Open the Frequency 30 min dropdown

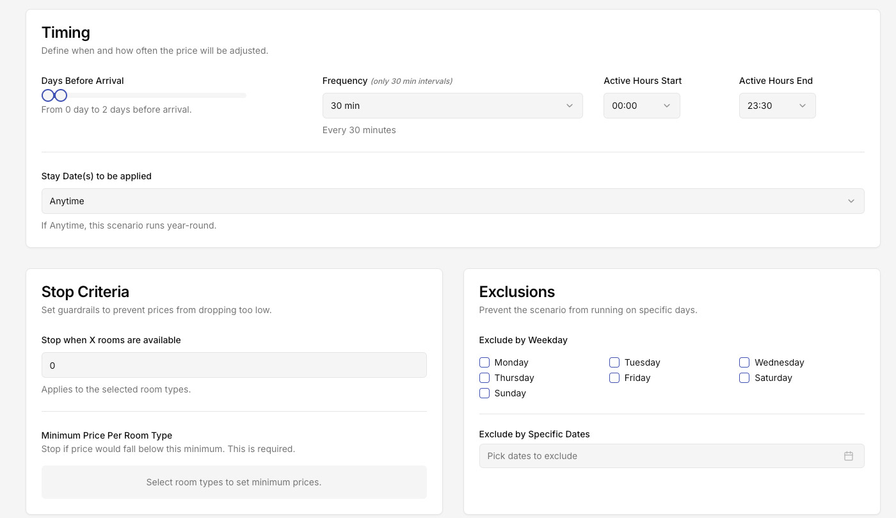(452, 106)
